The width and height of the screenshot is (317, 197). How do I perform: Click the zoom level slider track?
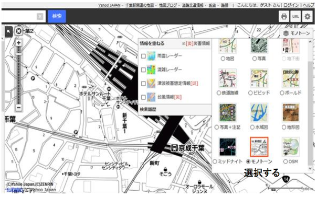(18, 75)
